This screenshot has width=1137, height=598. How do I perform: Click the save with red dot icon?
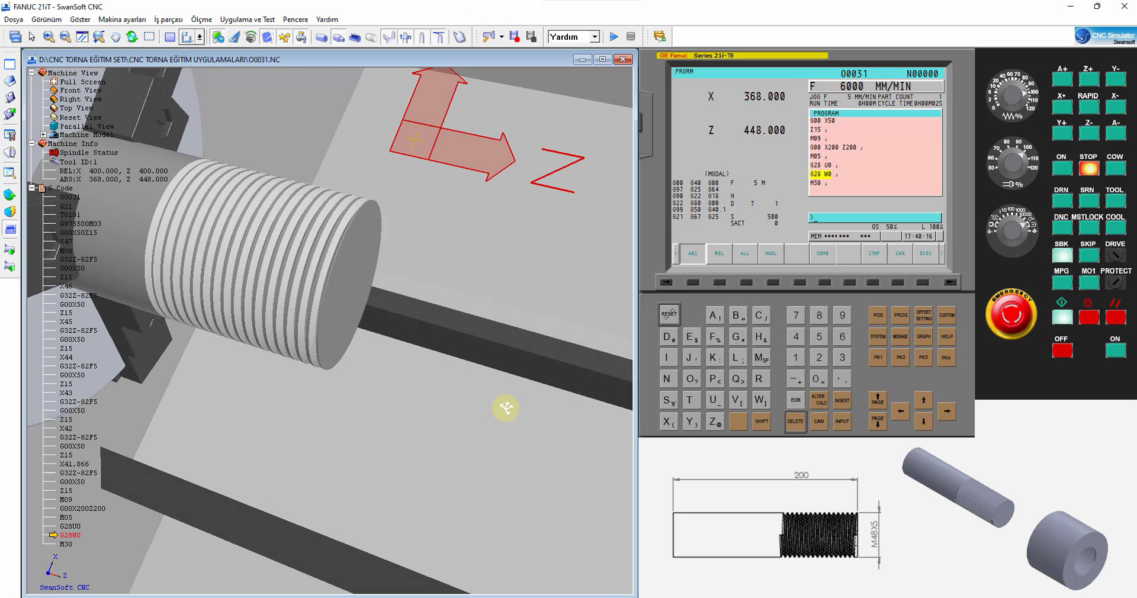(514, 37)
